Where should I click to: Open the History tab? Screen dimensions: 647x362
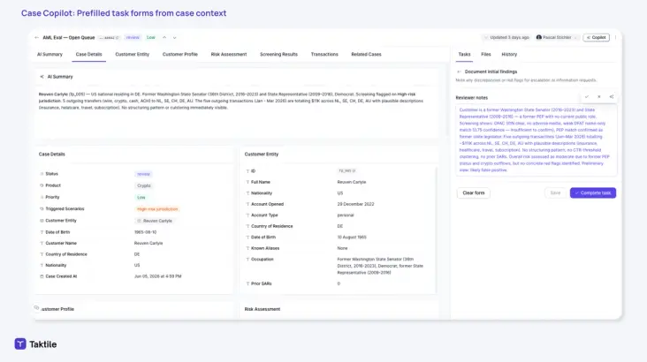509,55
